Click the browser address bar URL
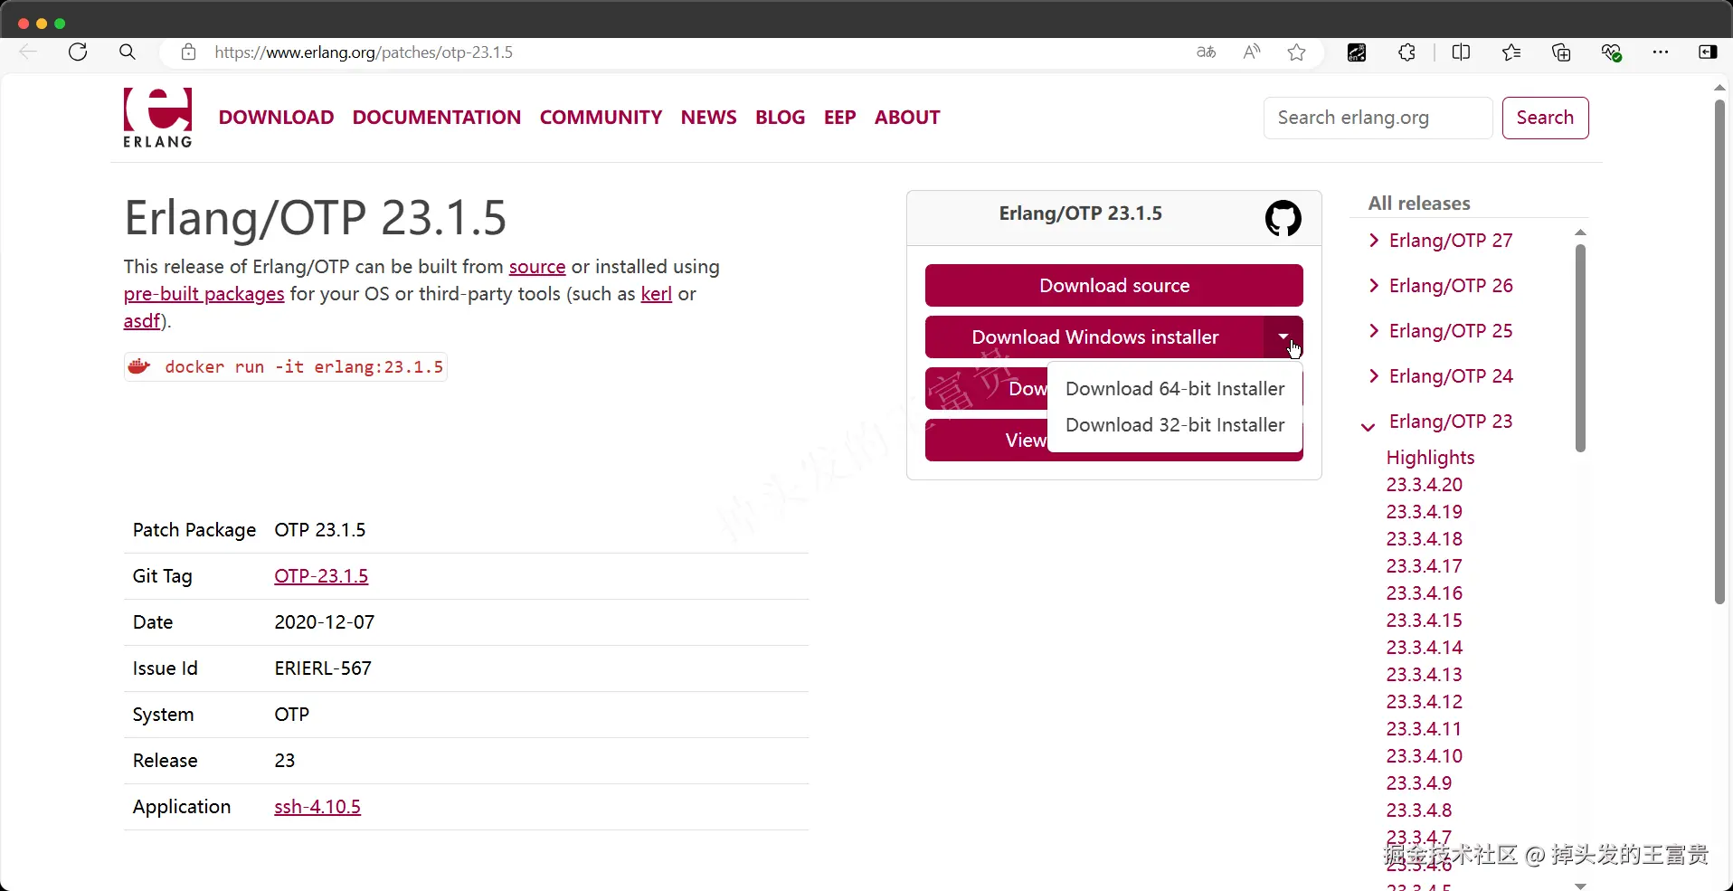Image resolution: width=1733 pixels, height=891 pixels. click(364, 52)
